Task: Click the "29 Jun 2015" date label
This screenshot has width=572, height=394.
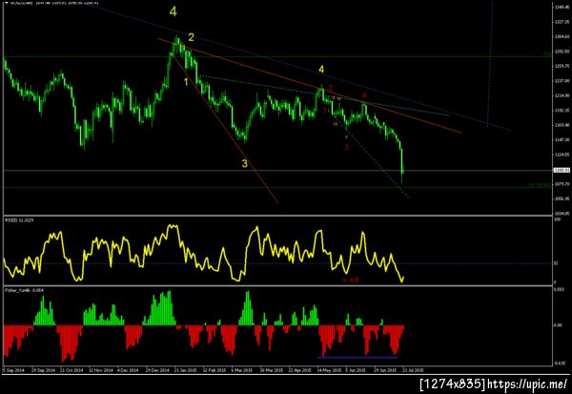Action: pos(385,370)
